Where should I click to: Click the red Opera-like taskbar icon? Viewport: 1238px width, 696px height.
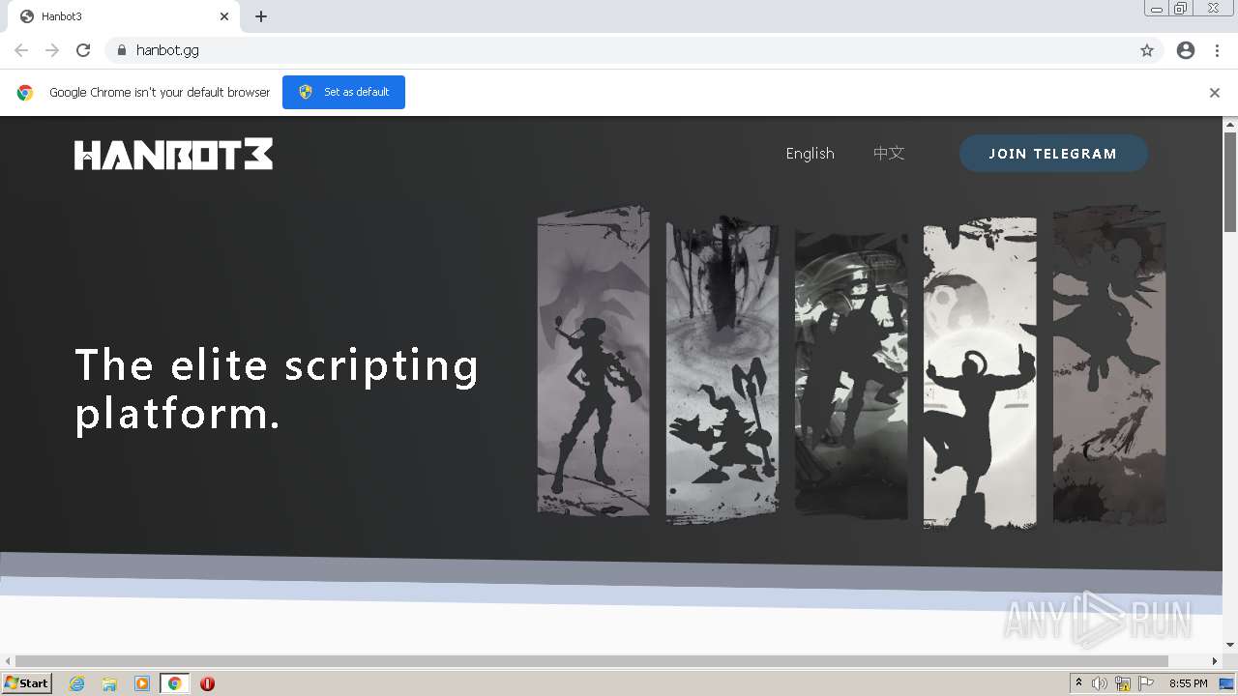(207, 683)
